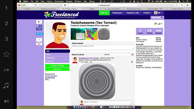194x109 pixels.
Task: Click the Contact / Hire Me button
Action: [57, 66]
